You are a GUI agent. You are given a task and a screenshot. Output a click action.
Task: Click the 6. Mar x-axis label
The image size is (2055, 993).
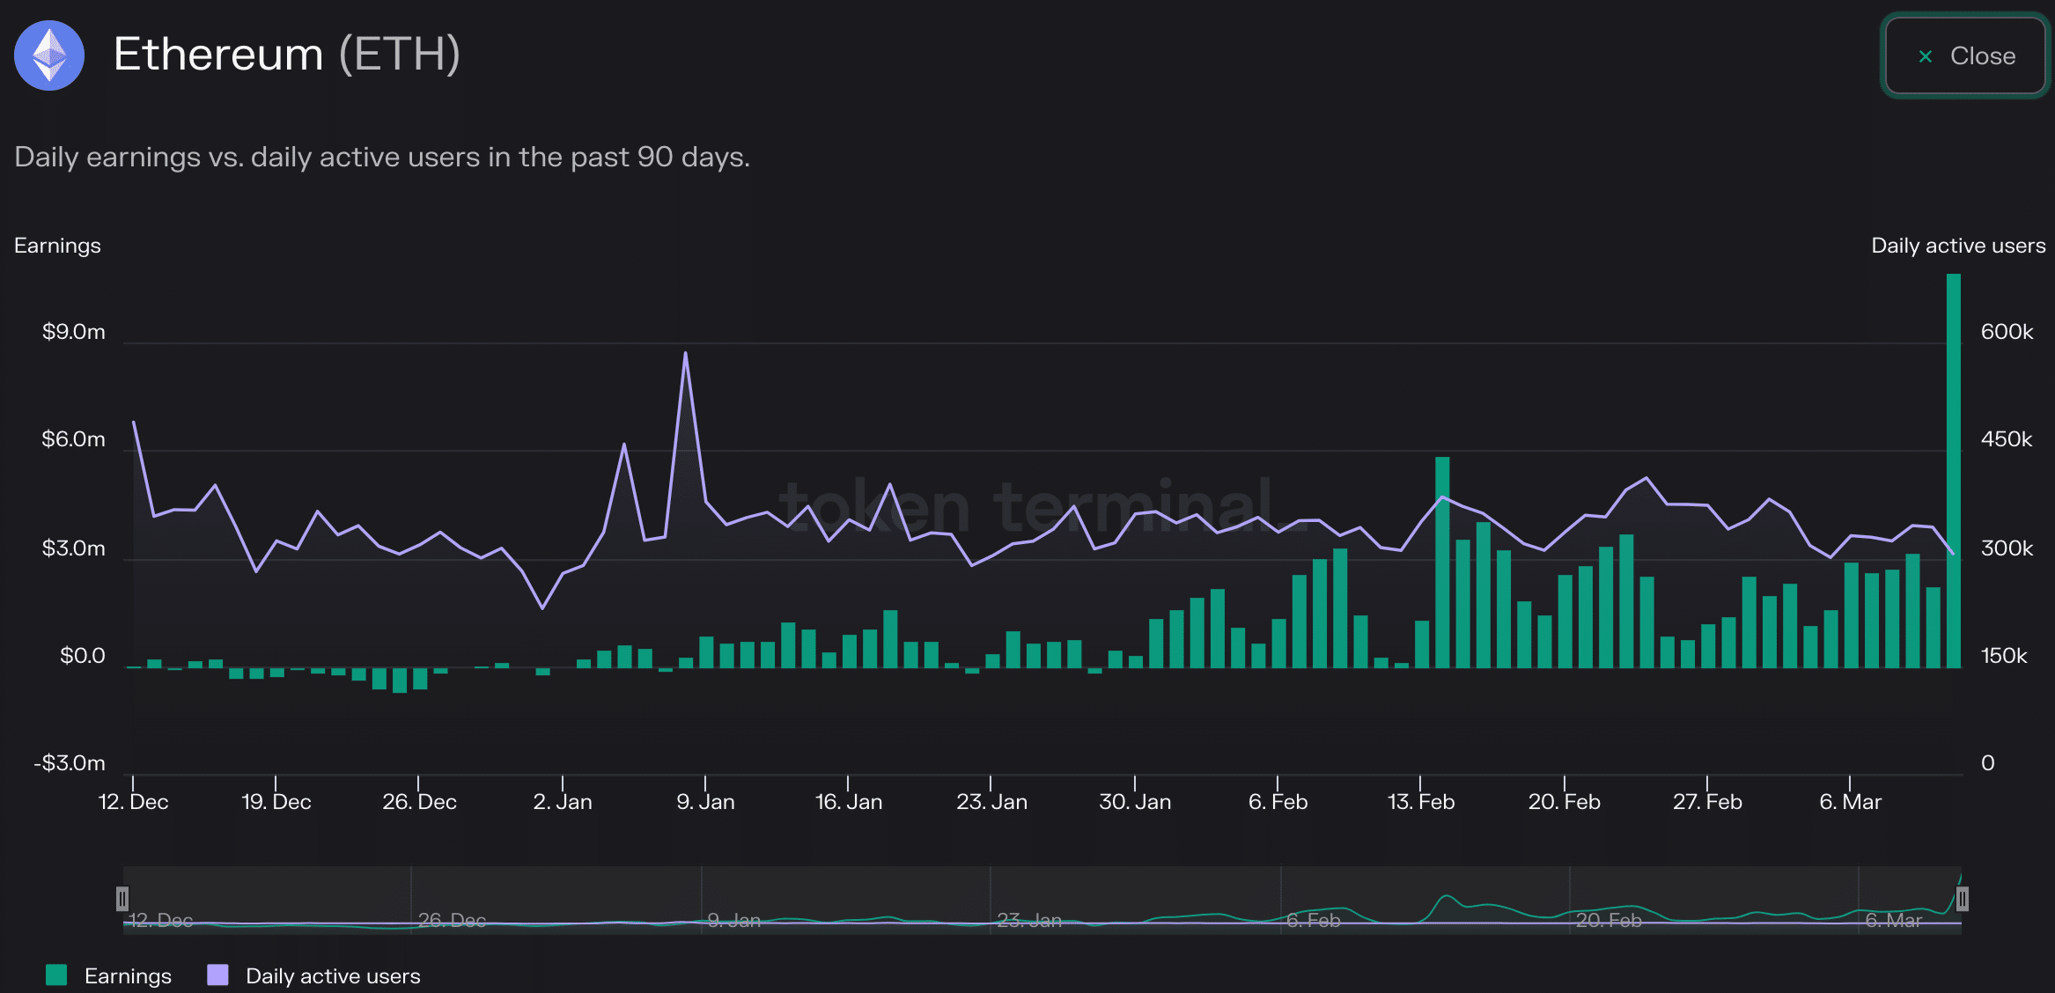tap(1850, 802)
